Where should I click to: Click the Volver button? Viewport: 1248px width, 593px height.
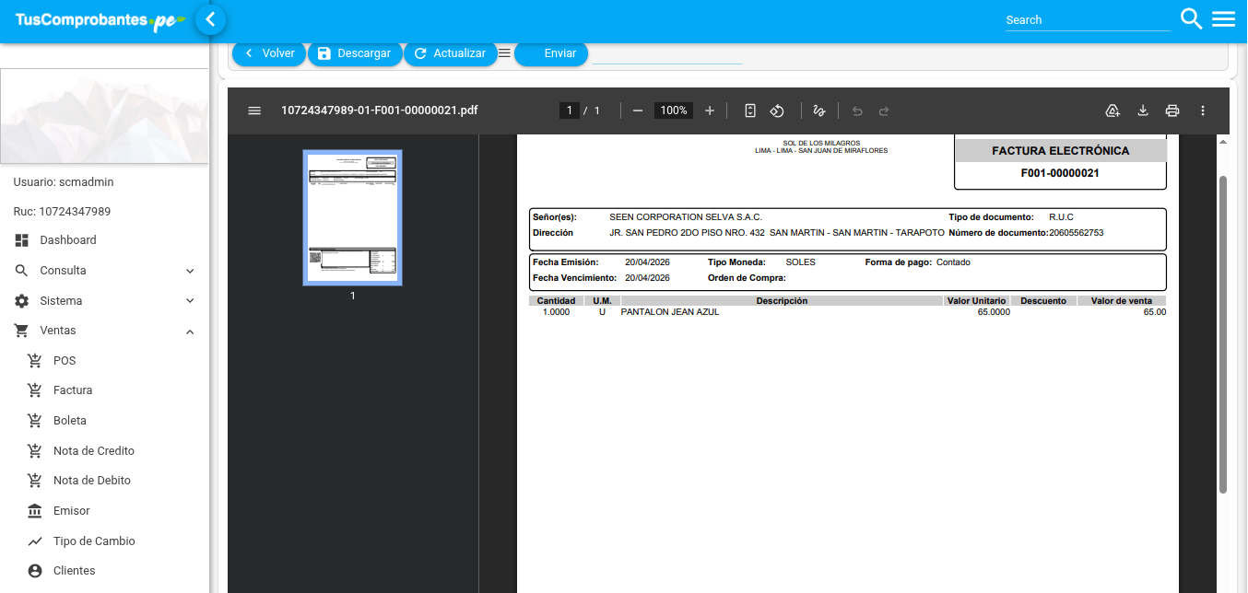(269, 53)
